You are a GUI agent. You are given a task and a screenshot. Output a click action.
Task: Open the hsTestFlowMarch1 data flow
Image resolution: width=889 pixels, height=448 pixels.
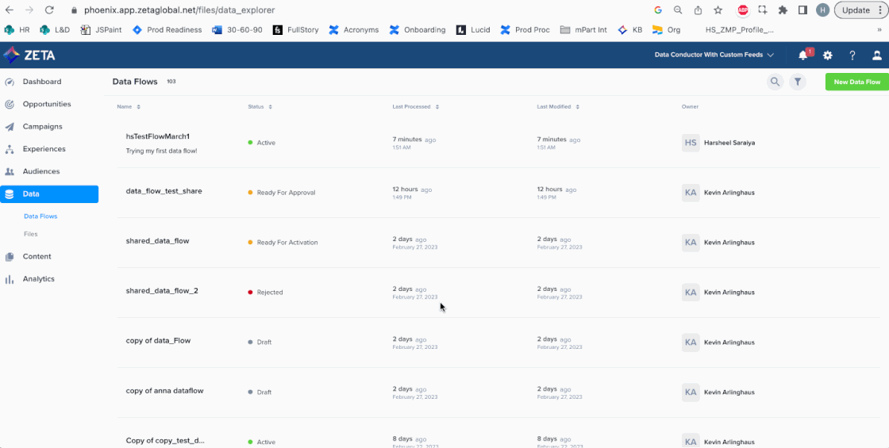click(x=158, y=136)
